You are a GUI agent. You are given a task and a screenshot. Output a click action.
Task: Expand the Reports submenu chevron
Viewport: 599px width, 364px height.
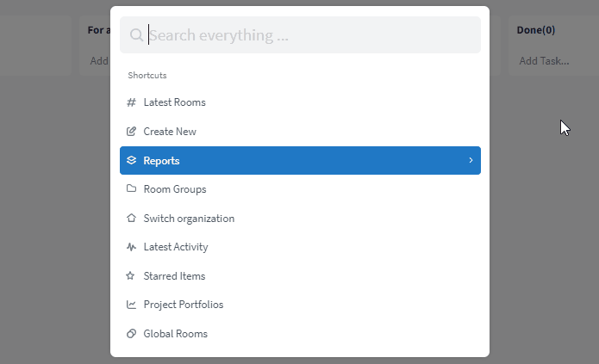tap(471, 160)
